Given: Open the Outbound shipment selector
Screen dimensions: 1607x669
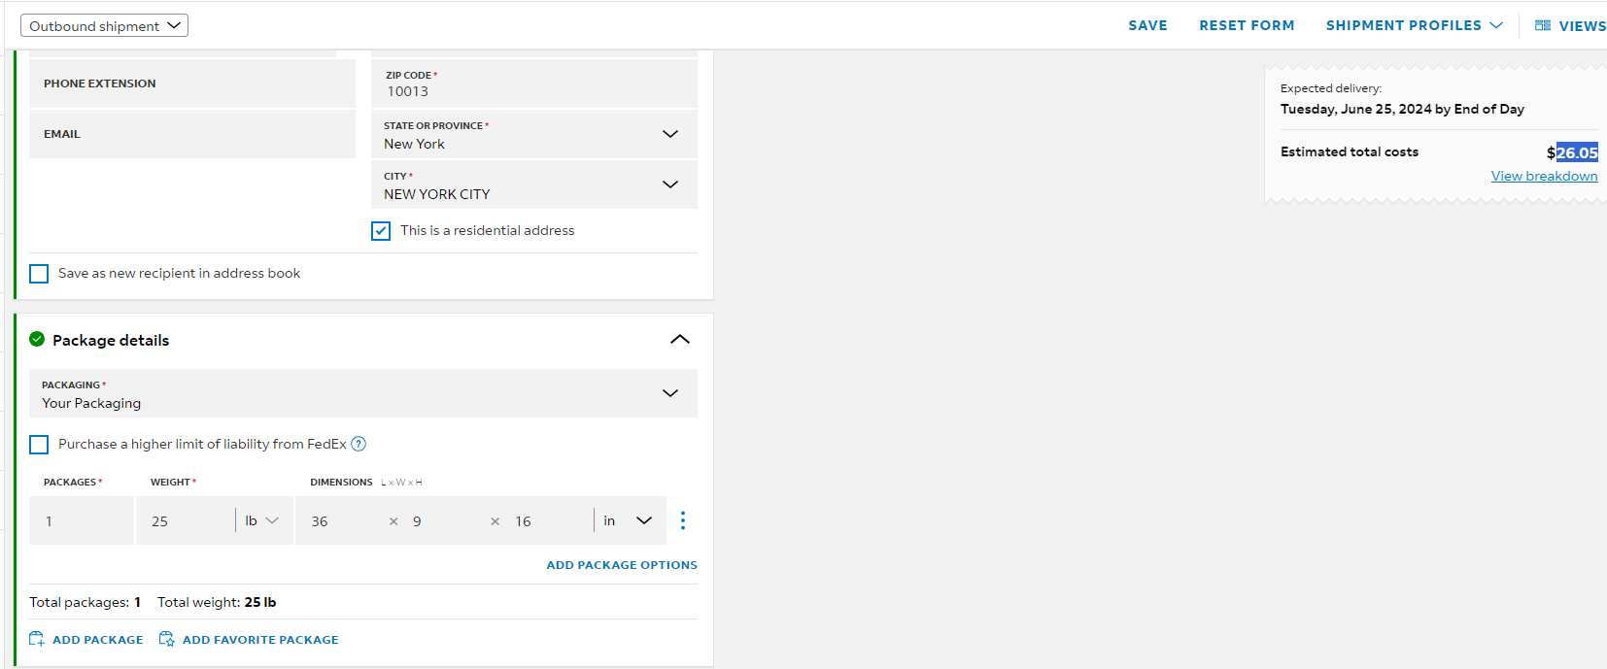Looking at the screenshot, I should click(x=104, y=25).
